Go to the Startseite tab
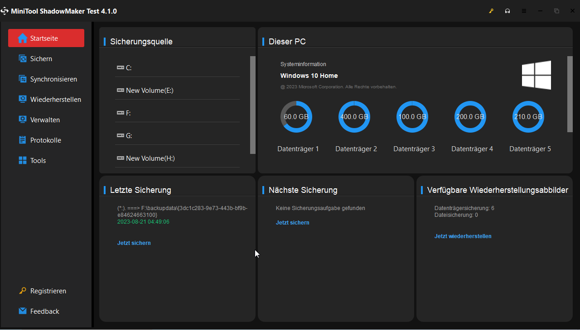The image size is (580, 330). click(x=46, y=38)
